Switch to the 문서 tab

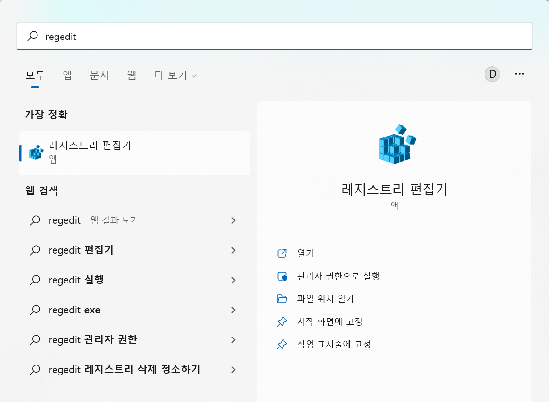pos(100,75)
